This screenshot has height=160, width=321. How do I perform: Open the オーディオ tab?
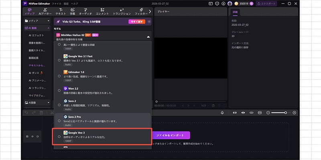point(85,12)
